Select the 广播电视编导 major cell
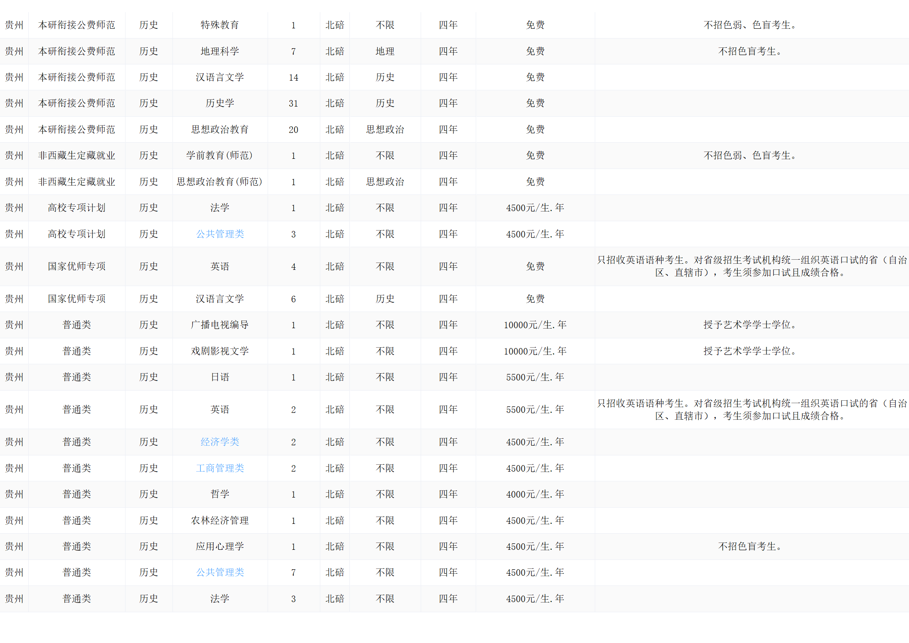 (220, 325)
